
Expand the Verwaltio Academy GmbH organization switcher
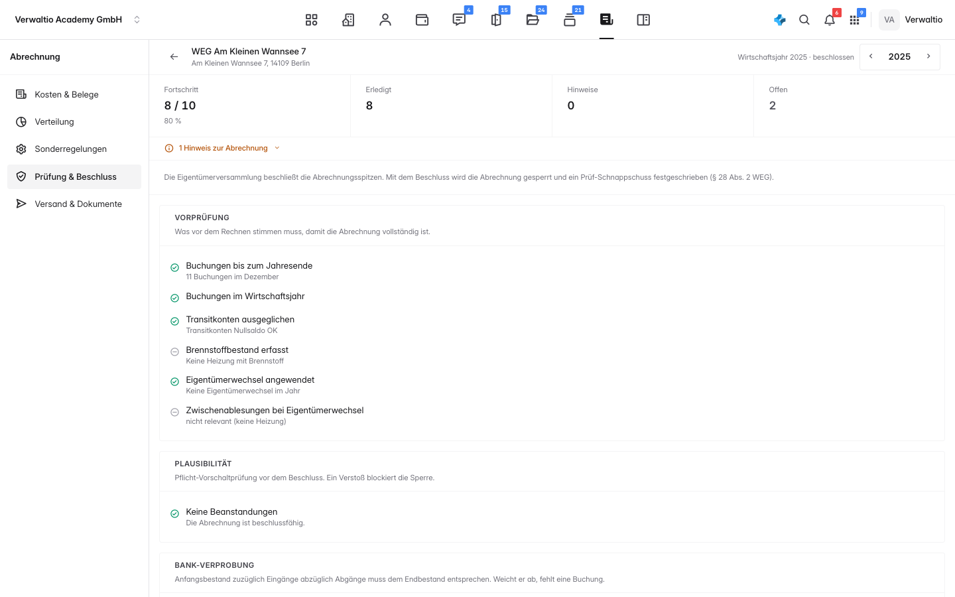coord(78,20)
